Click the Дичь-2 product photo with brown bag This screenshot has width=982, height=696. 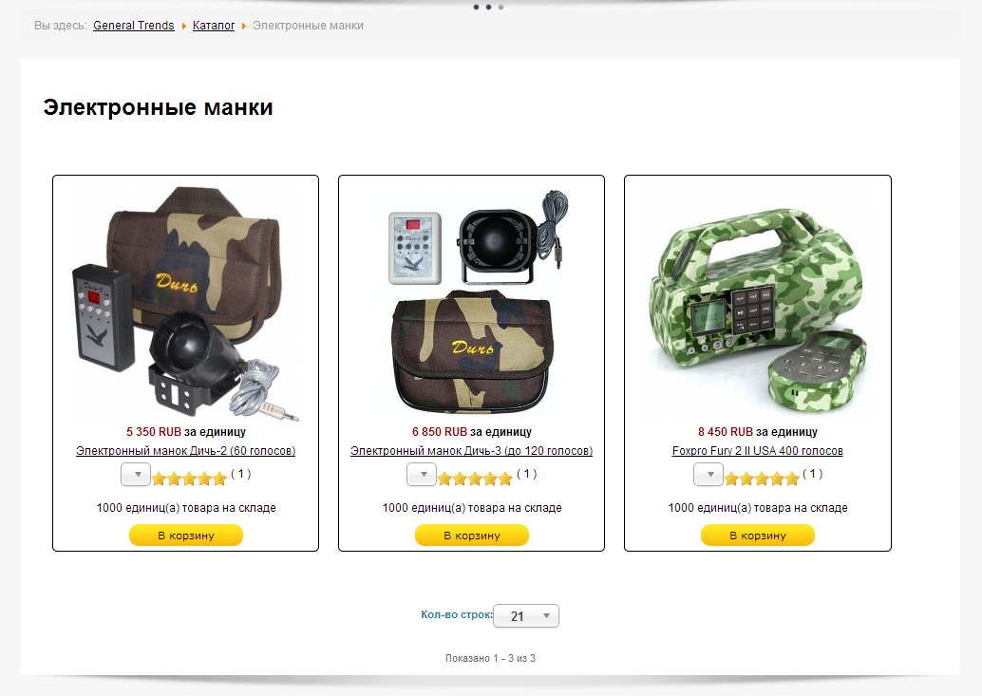186,304
